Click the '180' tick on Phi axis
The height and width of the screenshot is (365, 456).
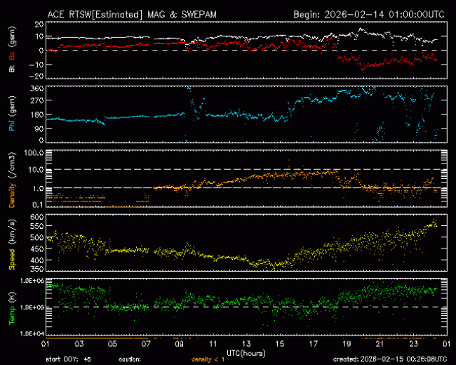point(36,114)
